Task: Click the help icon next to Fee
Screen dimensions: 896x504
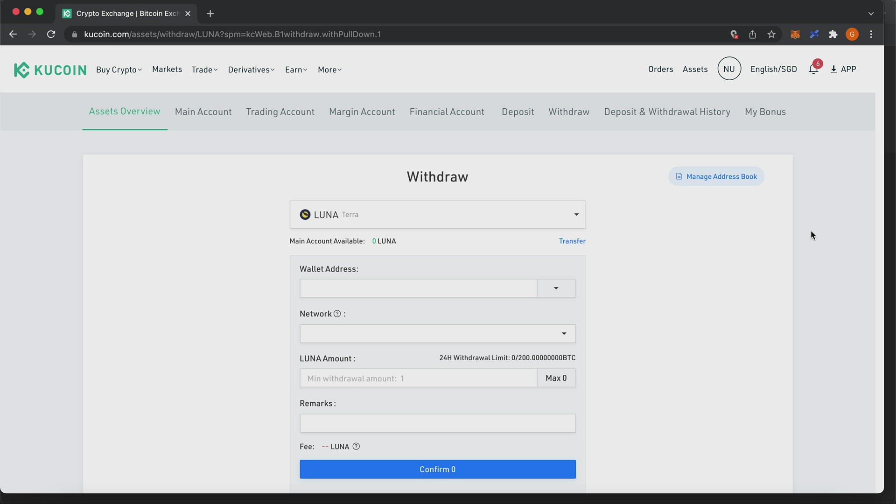Action: (356, 447)
